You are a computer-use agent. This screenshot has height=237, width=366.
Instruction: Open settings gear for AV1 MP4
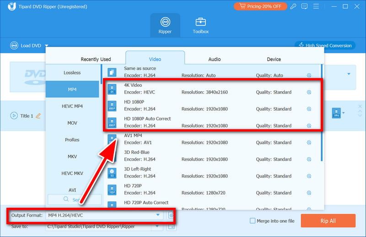pos(309,142)
